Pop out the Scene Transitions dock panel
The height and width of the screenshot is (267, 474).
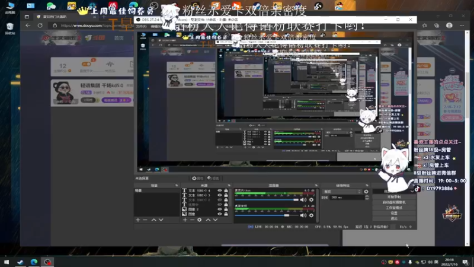click(x=367, y=185)
